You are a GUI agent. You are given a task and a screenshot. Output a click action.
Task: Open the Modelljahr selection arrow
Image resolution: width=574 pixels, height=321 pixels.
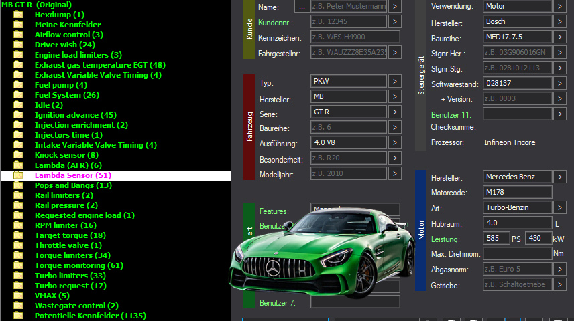point(395,173)
